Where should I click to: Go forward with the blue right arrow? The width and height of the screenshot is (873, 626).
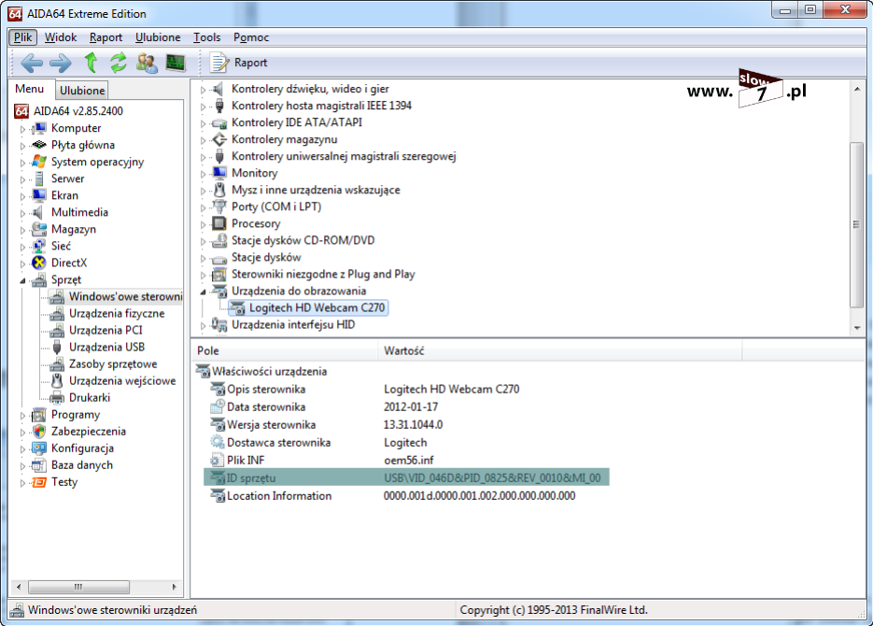pos(60,63)
